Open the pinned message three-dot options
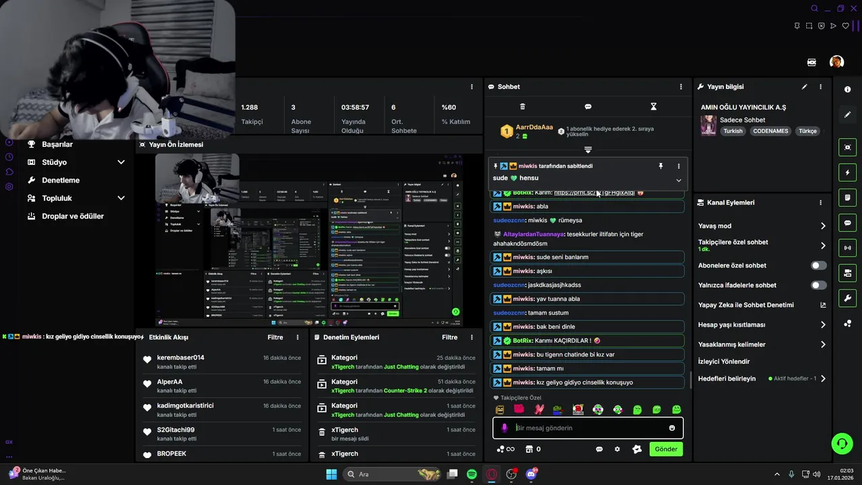 click(678, 166)
